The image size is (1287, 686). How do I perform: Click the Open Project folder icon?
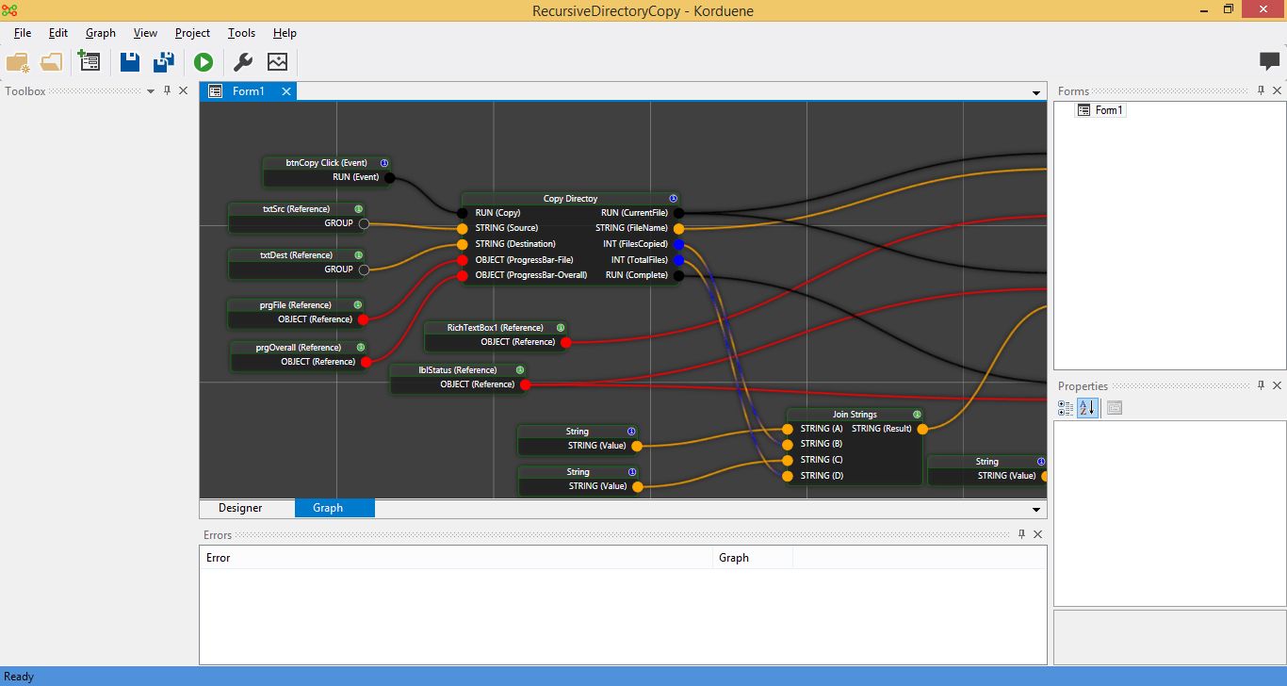point(51,62)
